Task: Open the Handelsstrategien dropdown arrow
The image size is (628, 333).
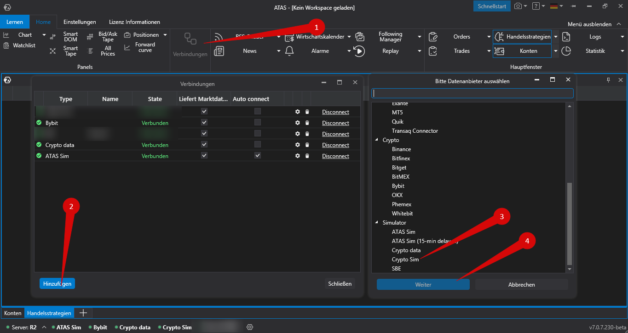Action: click(x=556, y=37)
